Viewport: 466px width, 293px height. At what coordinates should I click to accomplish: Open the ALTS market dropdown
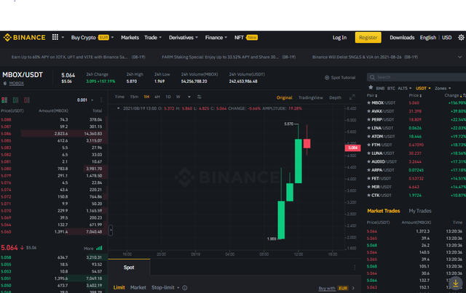pyautogui.click(x=405, y=88)
